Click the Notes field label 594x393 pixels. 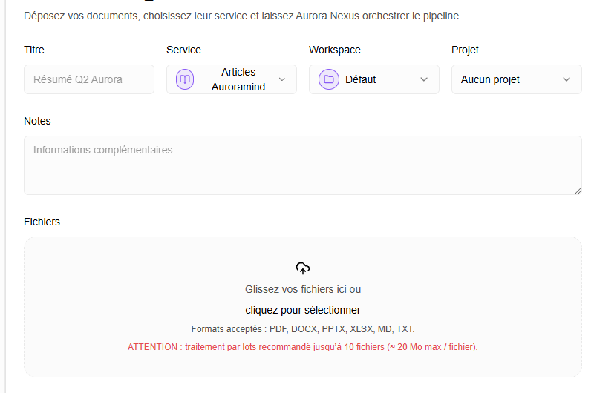[37, 121]
